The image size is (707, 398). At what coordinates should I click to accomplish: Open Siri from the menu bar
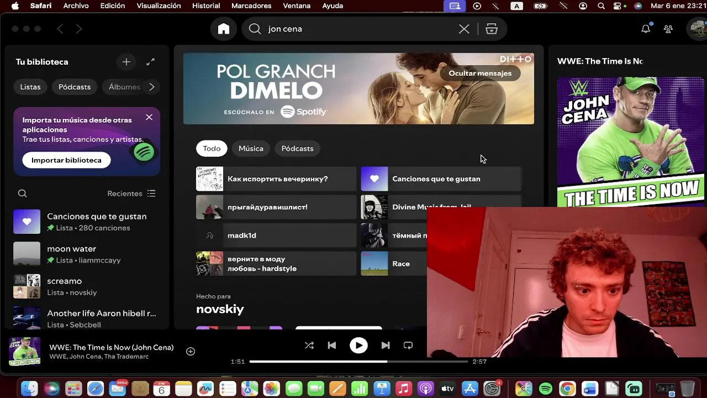(x=638, y=6)
